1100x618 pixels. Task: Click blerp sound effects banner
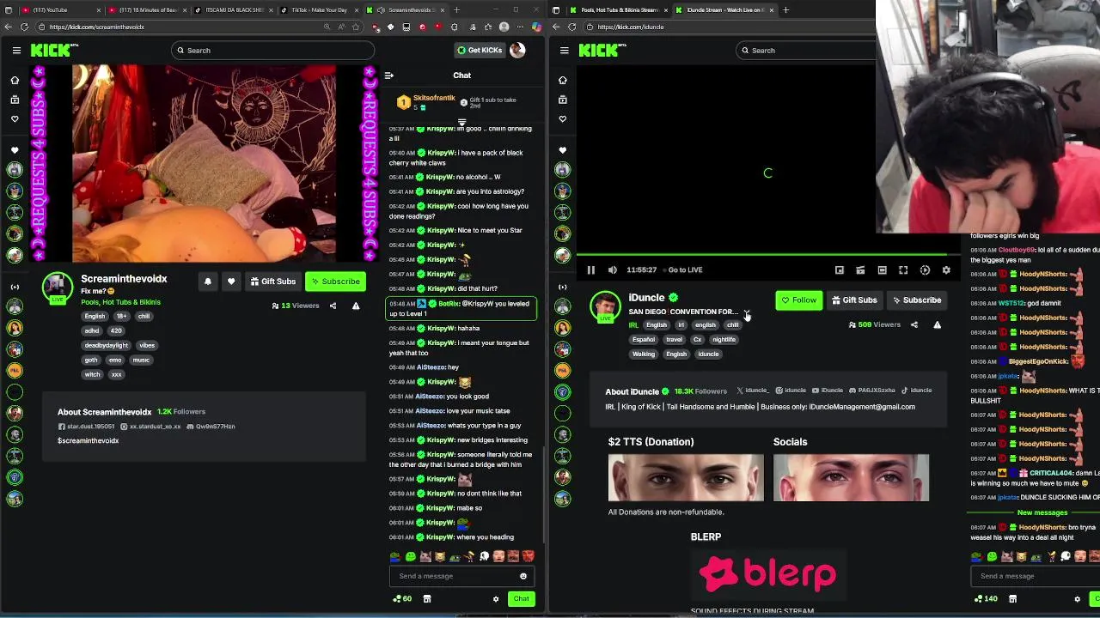[767, 574]
